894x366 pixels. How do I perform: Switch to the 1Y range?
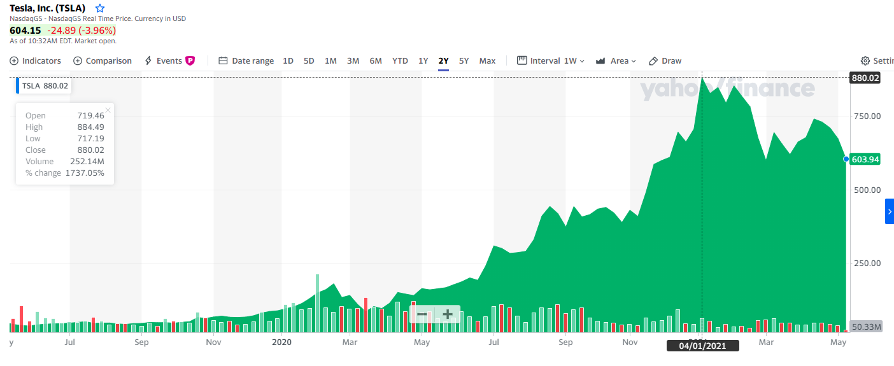pos(423,61)
